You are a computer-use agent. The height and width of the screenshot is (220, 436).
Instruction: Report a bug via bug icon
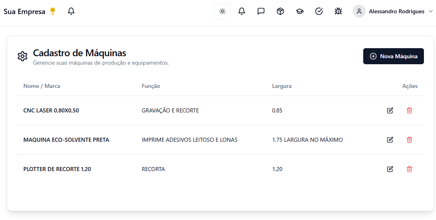(338, 11)
